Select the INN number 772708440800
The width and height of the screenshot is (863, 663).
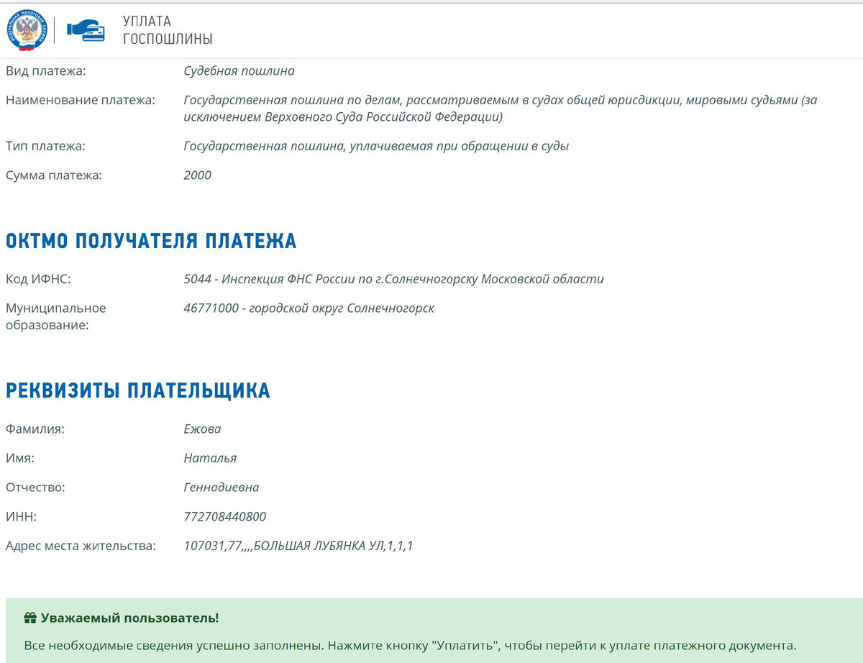[x=225, y=516]
